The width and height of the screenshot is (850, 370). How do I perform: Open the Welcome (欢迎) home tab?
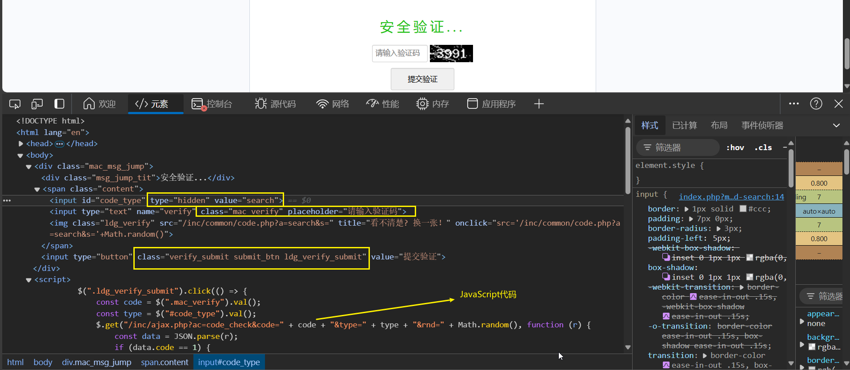(x=100, y=104)
